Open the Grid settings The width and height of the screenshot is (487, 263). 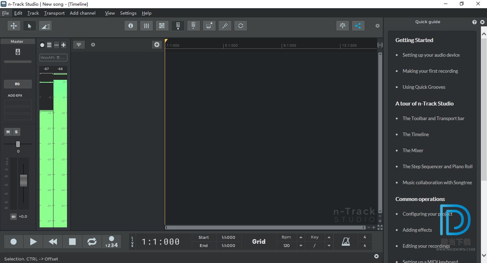[259, 242]
